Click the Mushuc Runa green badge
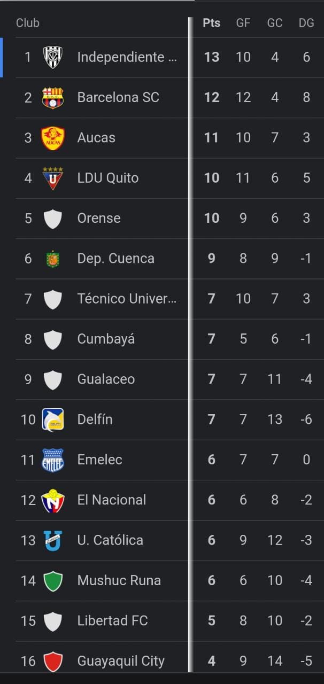 pyautogui.click(x=52, y=580)
